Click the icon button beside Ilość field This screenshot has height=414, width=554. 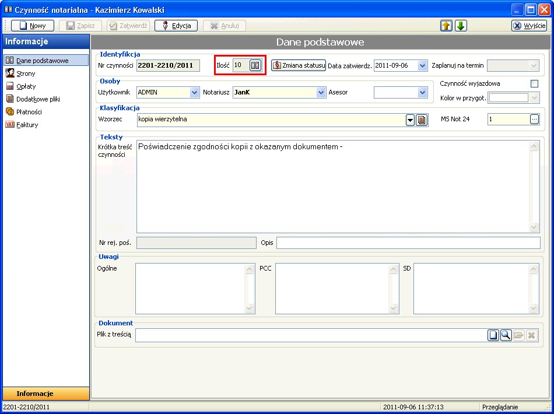[x=255, y=65]
